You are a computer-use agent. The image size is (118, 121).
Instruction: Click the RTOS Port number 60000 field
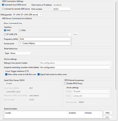click(87, 102)
